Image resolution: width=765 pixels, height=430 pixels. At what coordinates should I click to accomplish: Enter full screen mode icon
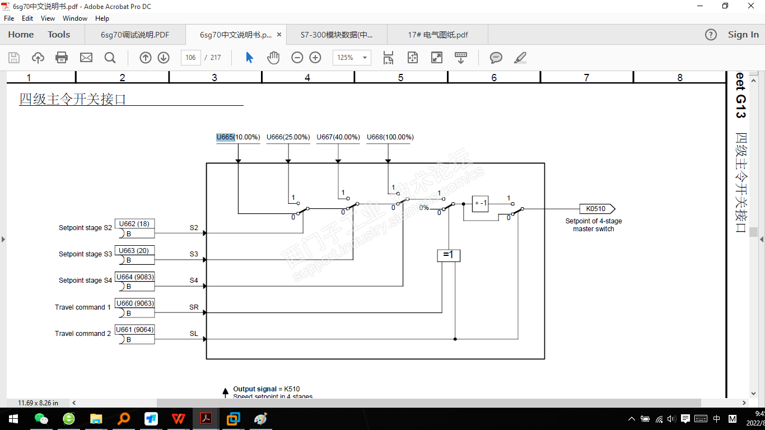(437, 58)
